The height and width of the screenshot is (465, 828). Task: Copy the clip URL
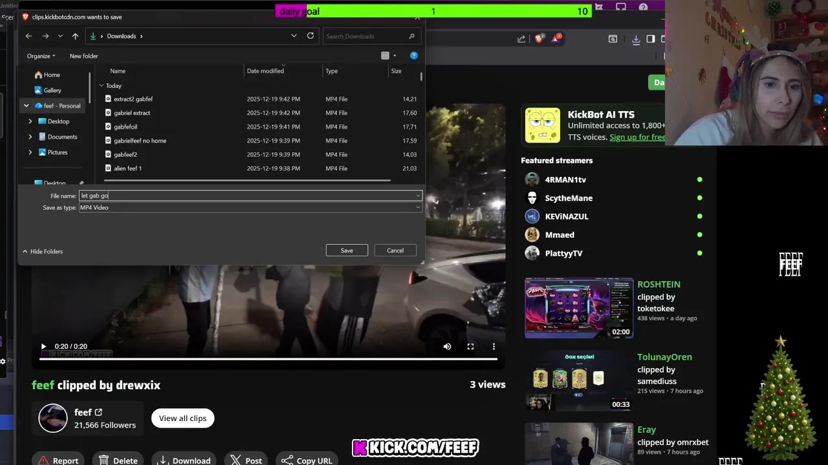point(307,459)
